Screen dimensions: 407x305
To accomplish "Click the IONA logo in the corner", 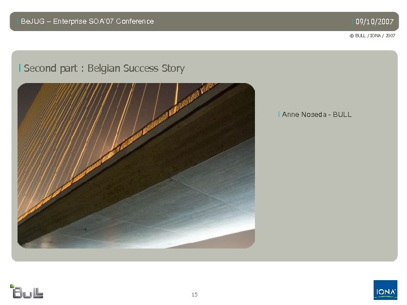I will [386, 290].
